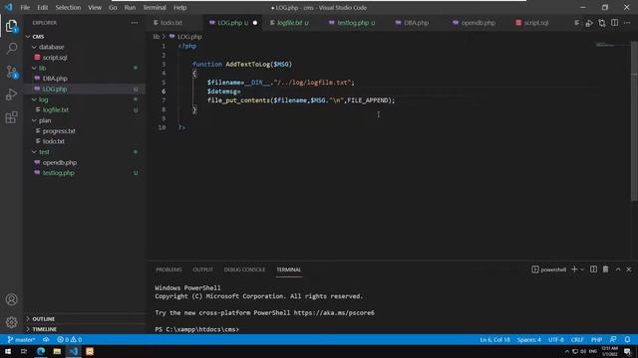The width and height of the screenshot is (638, 358).
Task: Kill terminal with trash icon
Action: point(605,269)
